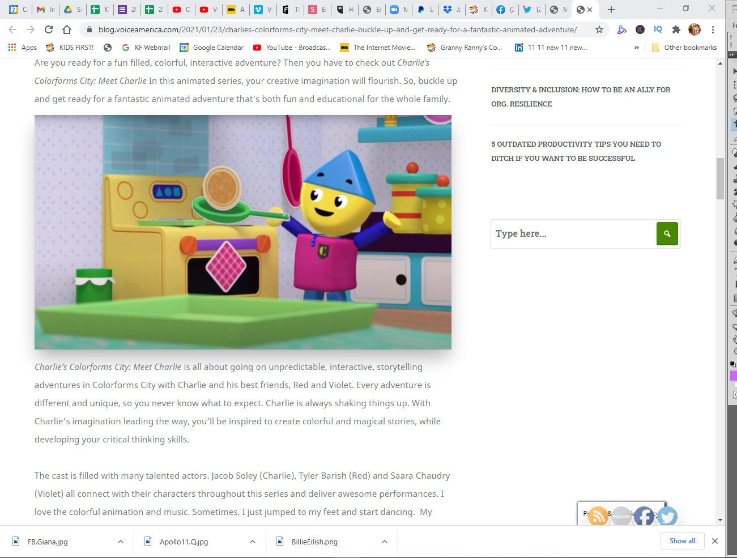737x558 pixels.
Task: Switch to the Gmail tab
Action: click(x=45, y=10)
